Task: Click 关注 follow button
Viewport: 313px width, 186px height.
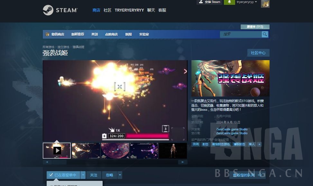Action: coord(94,175)
